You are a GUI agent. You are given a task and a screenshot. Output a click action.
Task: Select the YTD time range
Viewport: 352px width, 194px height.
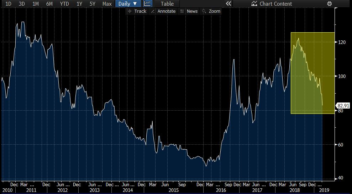click(64, 4)
